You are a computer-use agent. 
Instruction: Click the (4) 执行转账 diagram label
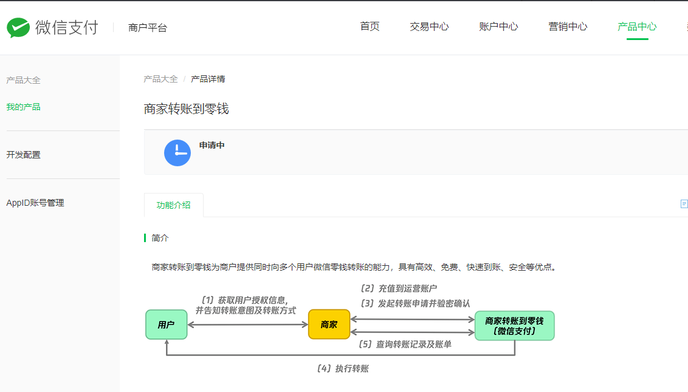[x=343, y=368]
